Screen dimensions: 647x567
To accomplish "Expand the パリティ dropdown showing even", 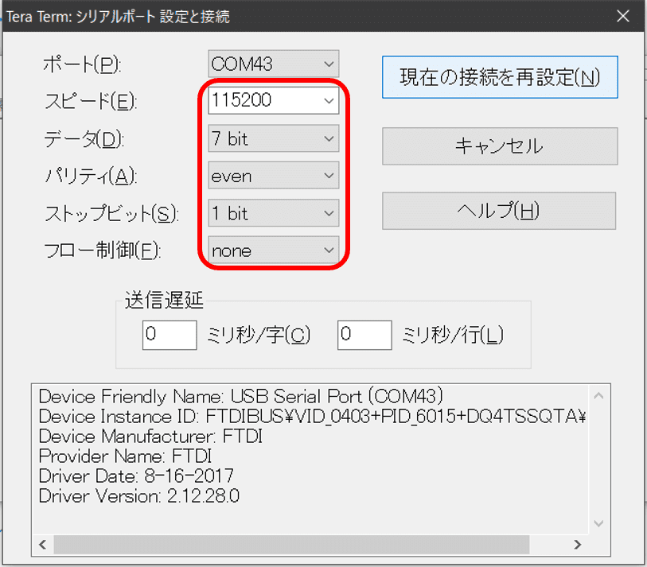I will (274, 176).
